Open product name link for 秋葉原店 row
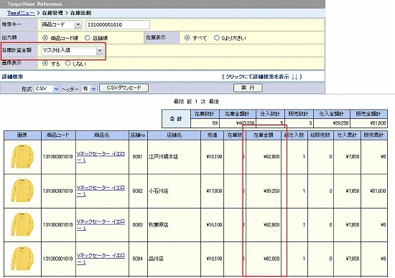Screen dimensions: 395x278 click(x=101, y=225)
